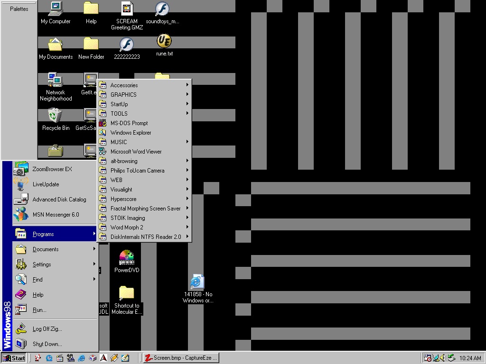This screenshot has height=364, width=486.
Task: Click the Winamp lightning bolt quick launch icon
Action: 114,358
